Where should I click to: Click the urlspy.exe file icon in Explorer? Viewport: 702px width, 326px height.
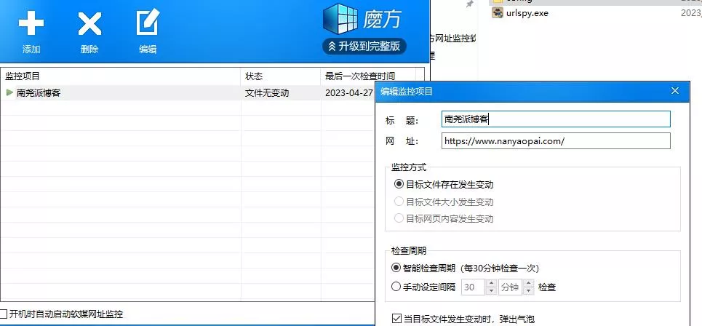[x=498, y=12]
